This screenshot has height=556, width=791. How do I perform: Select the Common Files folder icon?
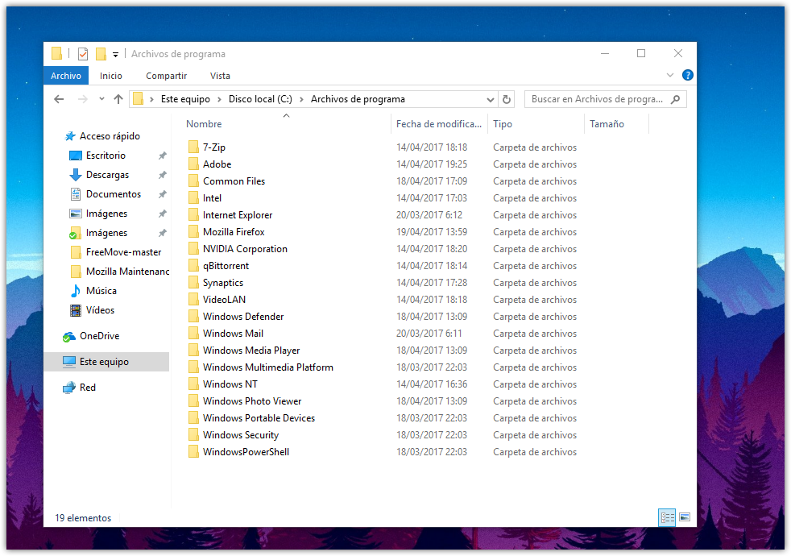coord(193,181)
